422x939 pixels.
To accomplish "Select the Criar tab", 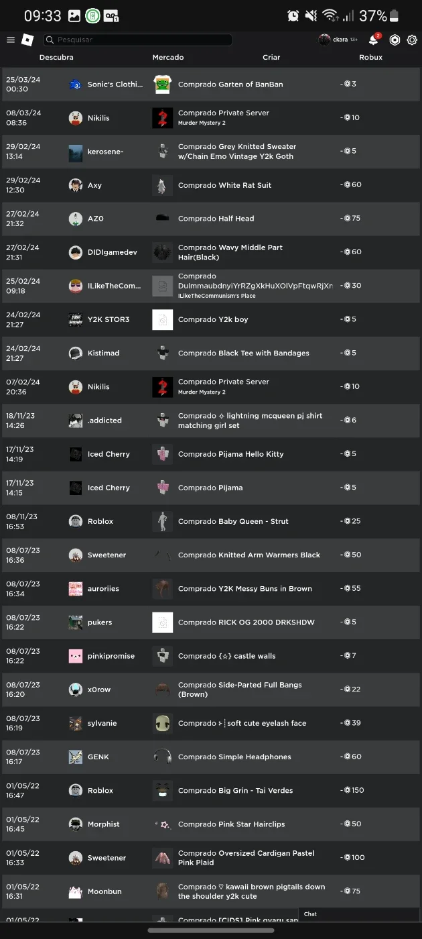I will pyautogui.click(x=271, y=58).
